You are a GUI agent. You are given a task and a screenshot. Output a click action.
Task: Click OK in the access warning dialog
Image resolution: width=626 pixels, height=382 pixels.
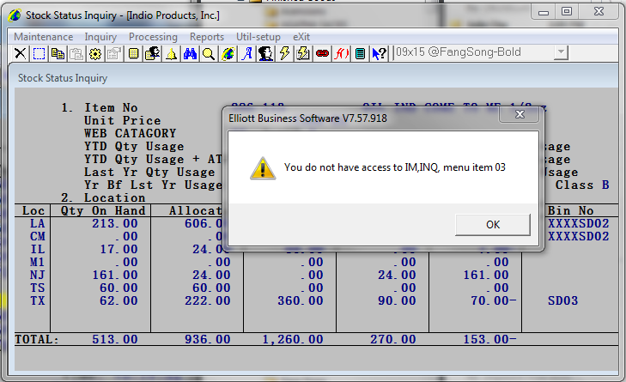tap(493, 224)
